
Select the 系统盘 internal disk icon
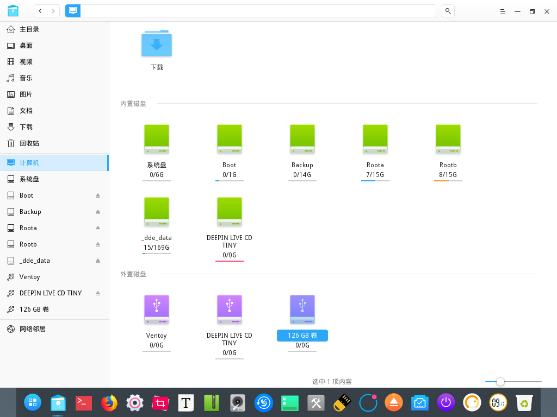157,139
